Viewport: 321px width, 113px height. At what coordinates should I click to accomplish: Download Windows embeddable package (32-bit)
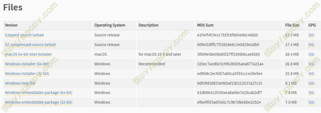click(x=39, y=102)
